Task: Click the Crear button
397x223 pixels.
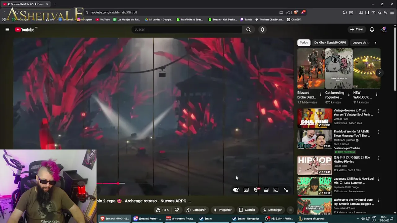Action: 356,29
